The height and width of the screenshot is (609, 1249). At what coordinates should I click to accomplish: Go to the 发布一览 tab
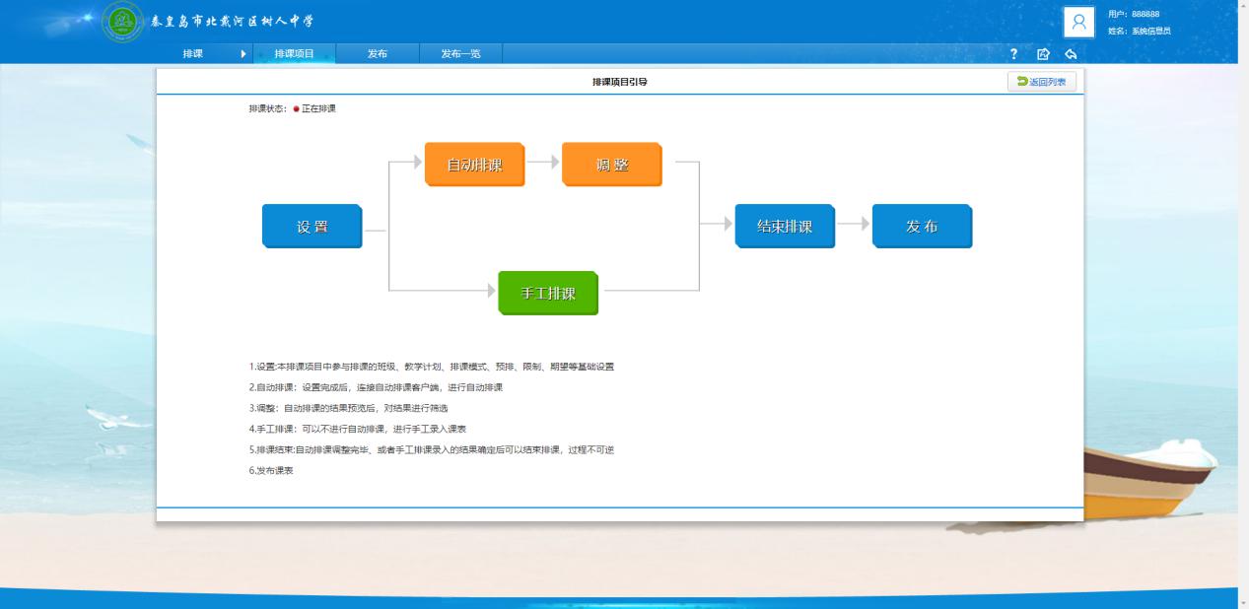click(460, 54)
